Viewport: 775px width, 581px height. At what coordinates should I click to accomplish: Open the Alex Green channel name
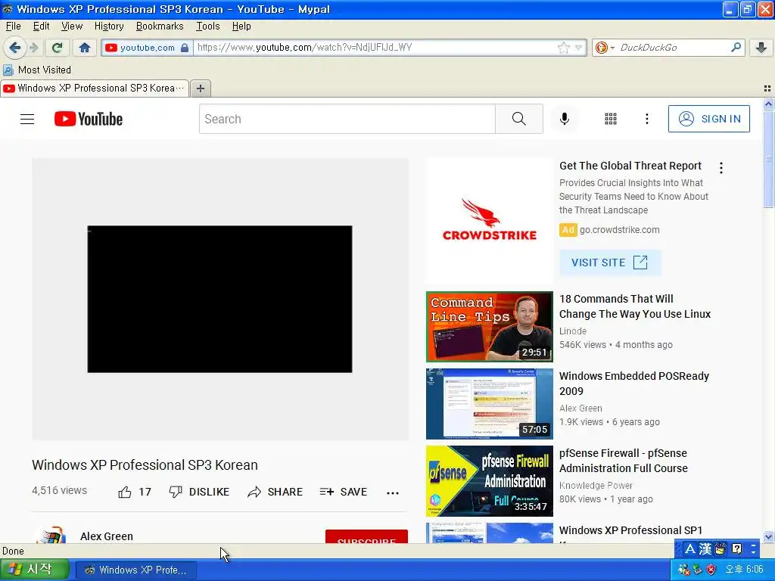pyautogui.click(x=106, y=536)
